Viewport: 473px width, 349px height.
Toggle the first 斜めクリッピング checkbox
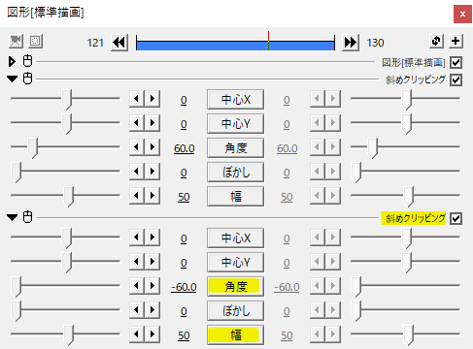coord(456,79)
